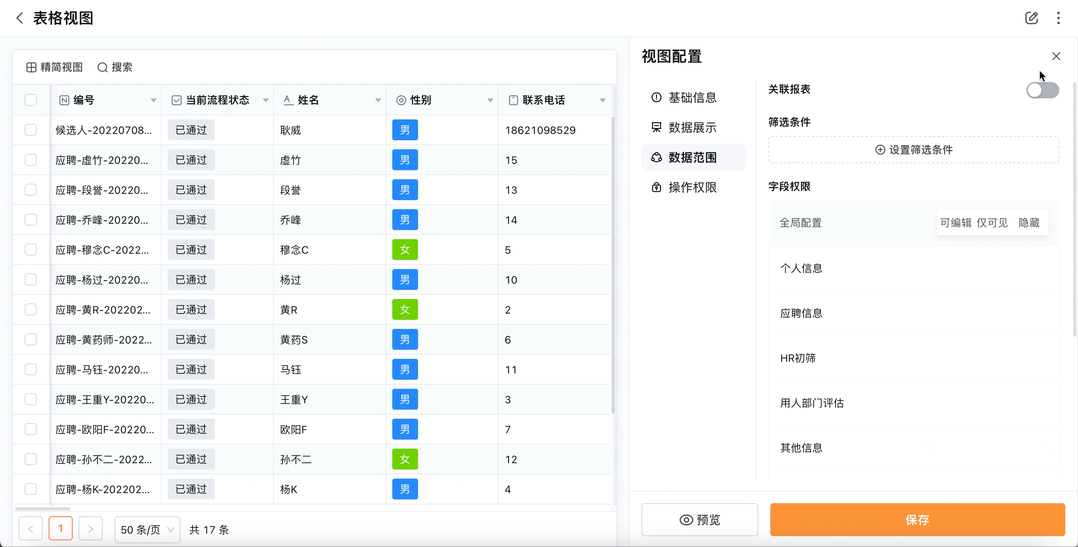Click the 数据展示 presentation icon
The image size is (1078, 547).
tap(656, 128)
